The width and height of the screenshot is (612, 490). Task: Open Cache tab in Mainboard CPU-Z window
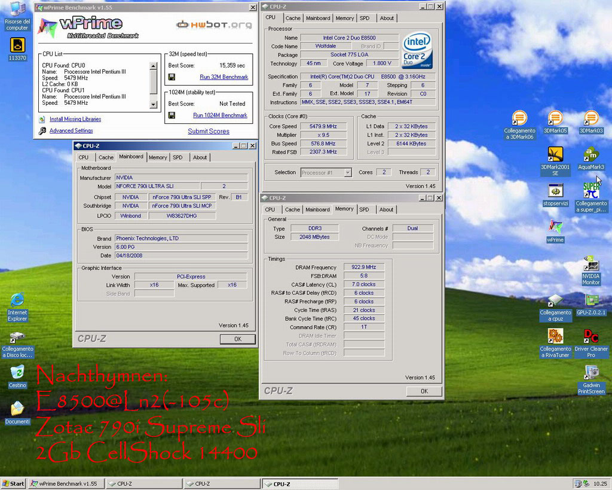click(x=106, y=157)
